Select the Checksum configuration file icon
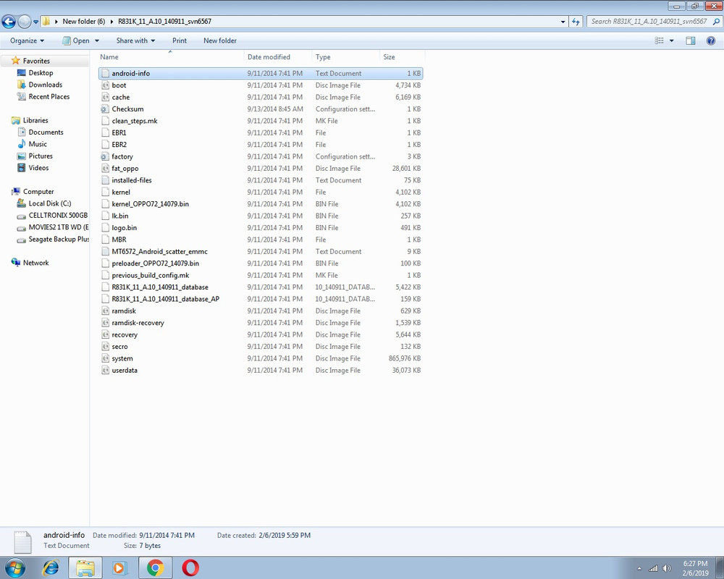This screenshot has width=724, height=579. point(105,109)
